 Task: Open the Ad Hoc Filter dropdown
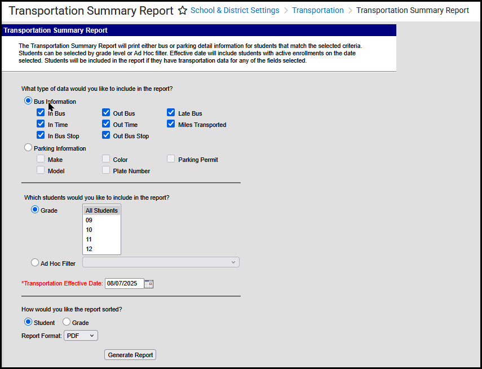pos(161,262)
